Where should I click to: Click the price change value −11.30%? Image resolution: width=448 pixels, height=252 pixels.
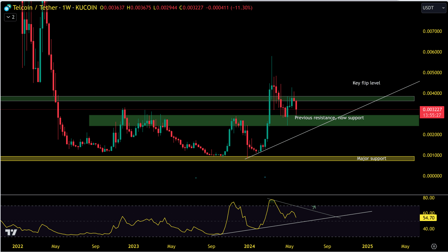241,8
